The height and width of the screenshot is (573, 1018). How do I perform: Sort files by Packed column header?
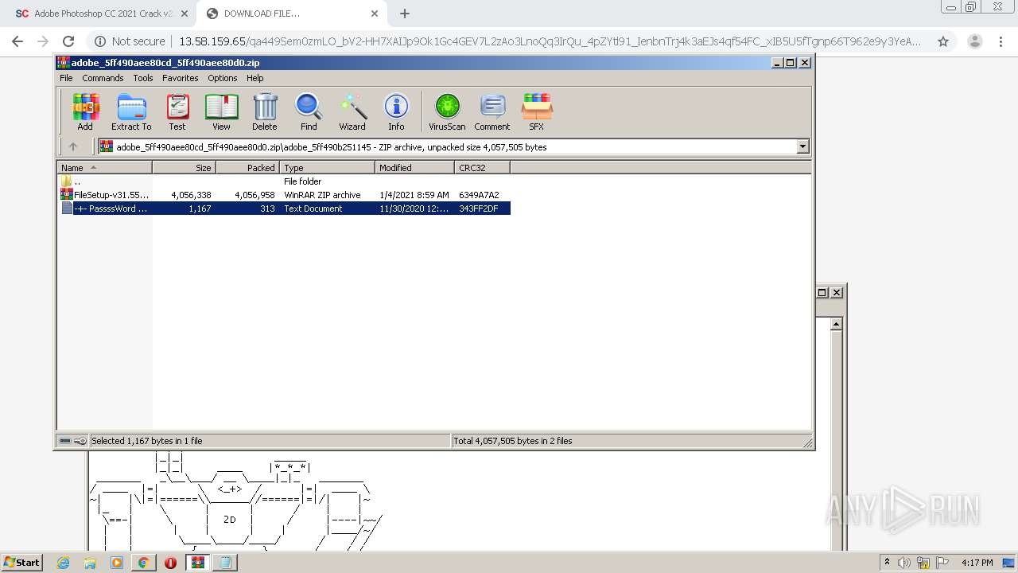pyautogui.click(x=247, y=168)
